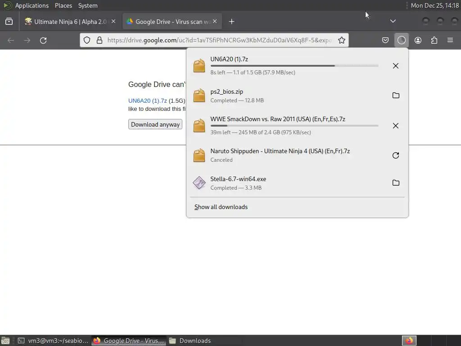461x346 pixels.
Task: Open the Firefox account icon
Action: pos(418,40)
